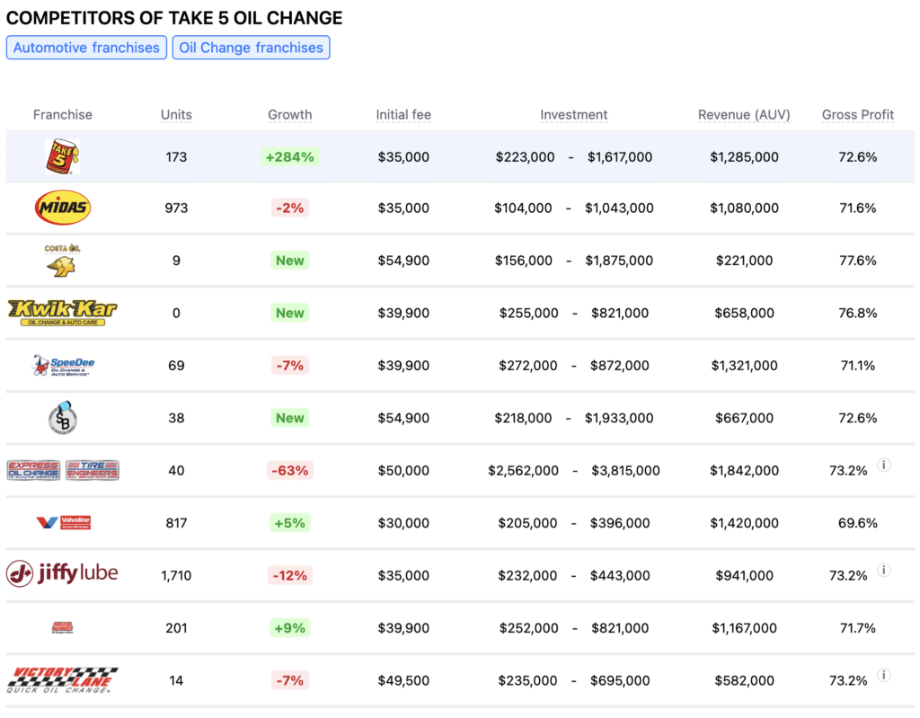The height and width of the screenshot is (718, 920).
Task: Open the Victory Lane logo
Action: click(62, 680)
